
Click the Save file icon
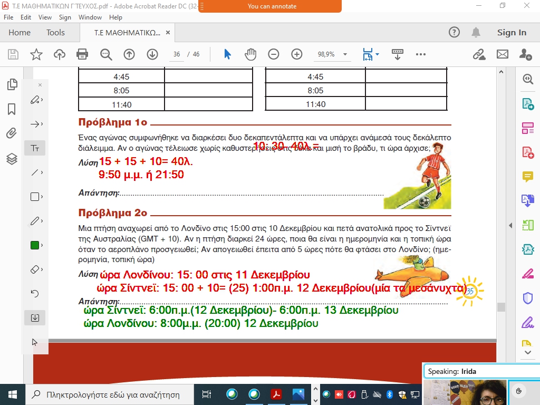[13, 54]
